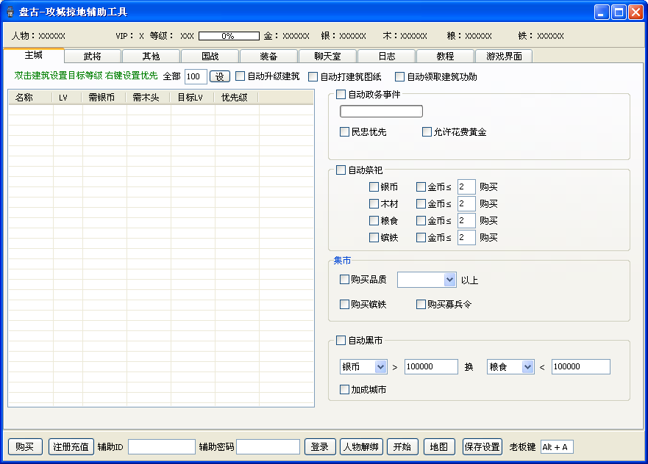Expand the 粮食 target resource dropdown
This screenshot has width=648, height=464.
[510, 366]
